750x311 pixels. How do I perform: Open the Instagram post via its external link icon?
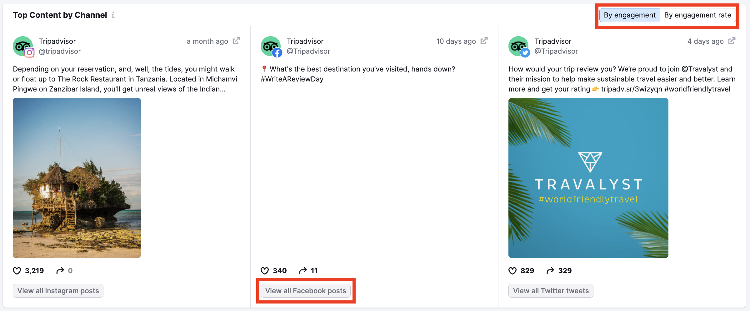237,41
